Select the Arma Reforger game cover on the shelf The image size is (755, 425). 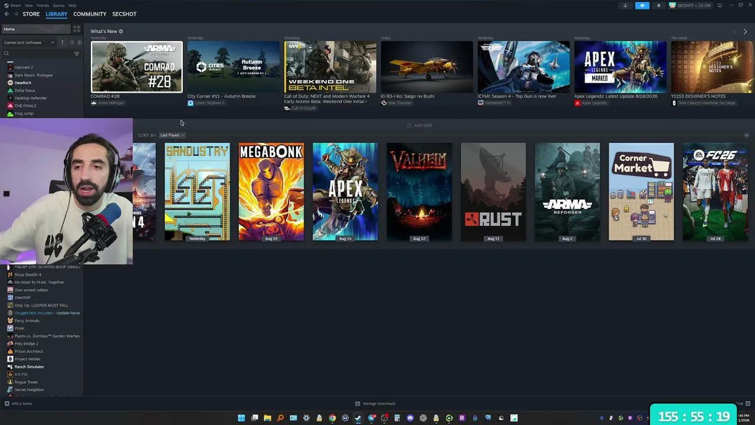click(567, 192)
